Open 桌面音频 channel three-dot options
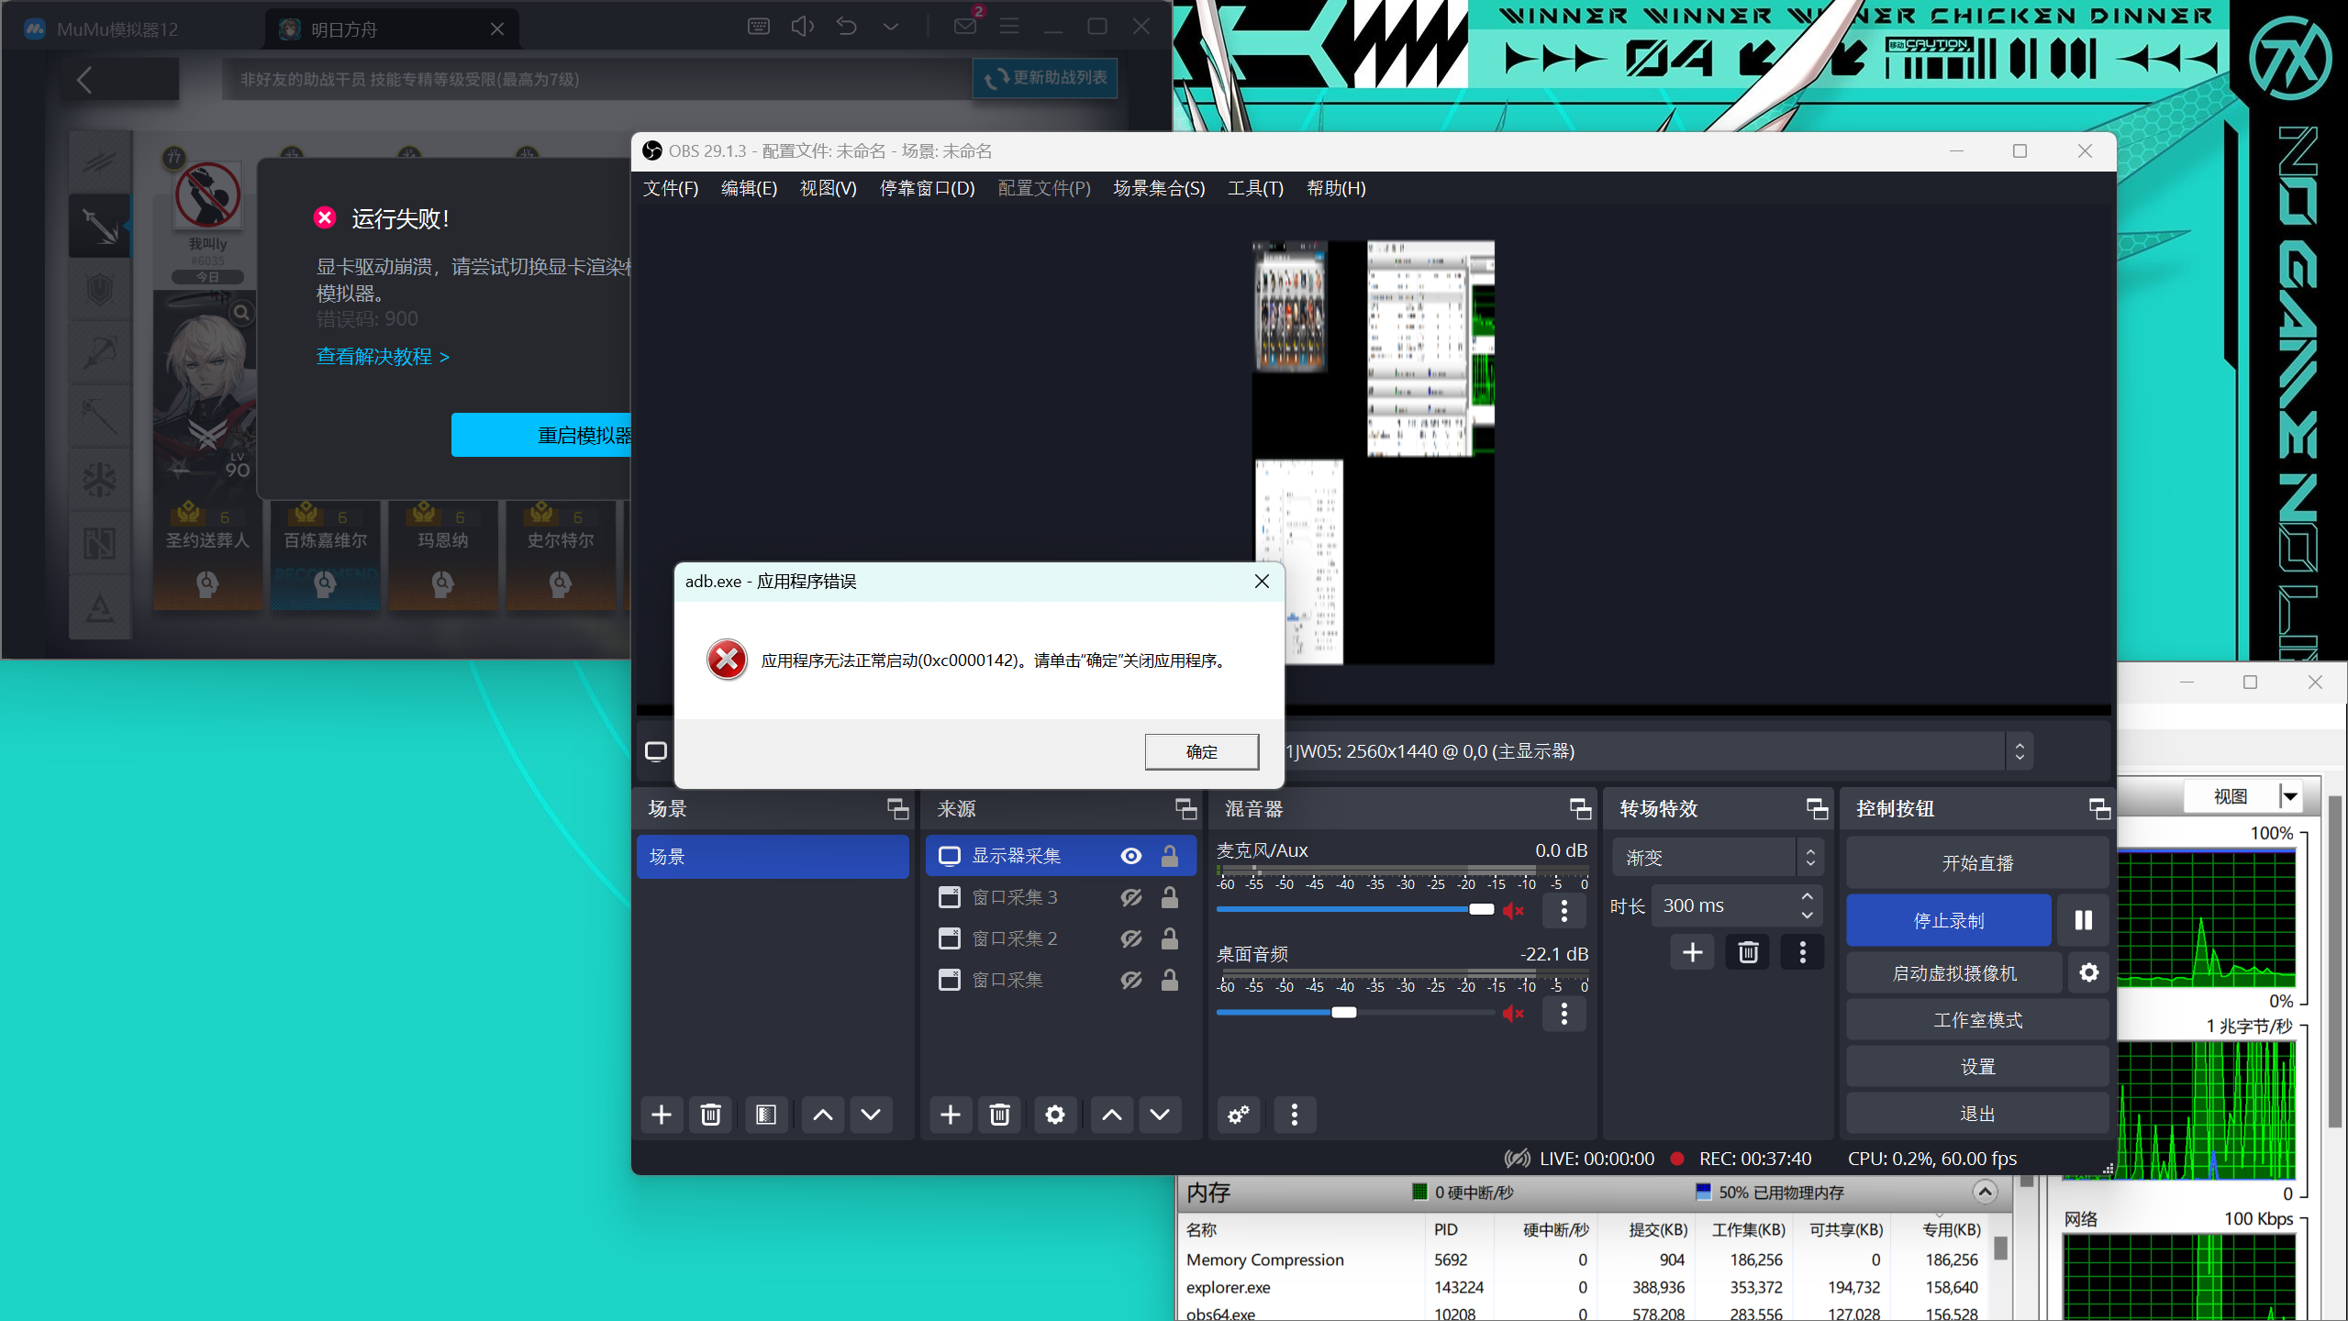The width and height of the screenshot is (2348, 1321). (x=1564, y=1013)
